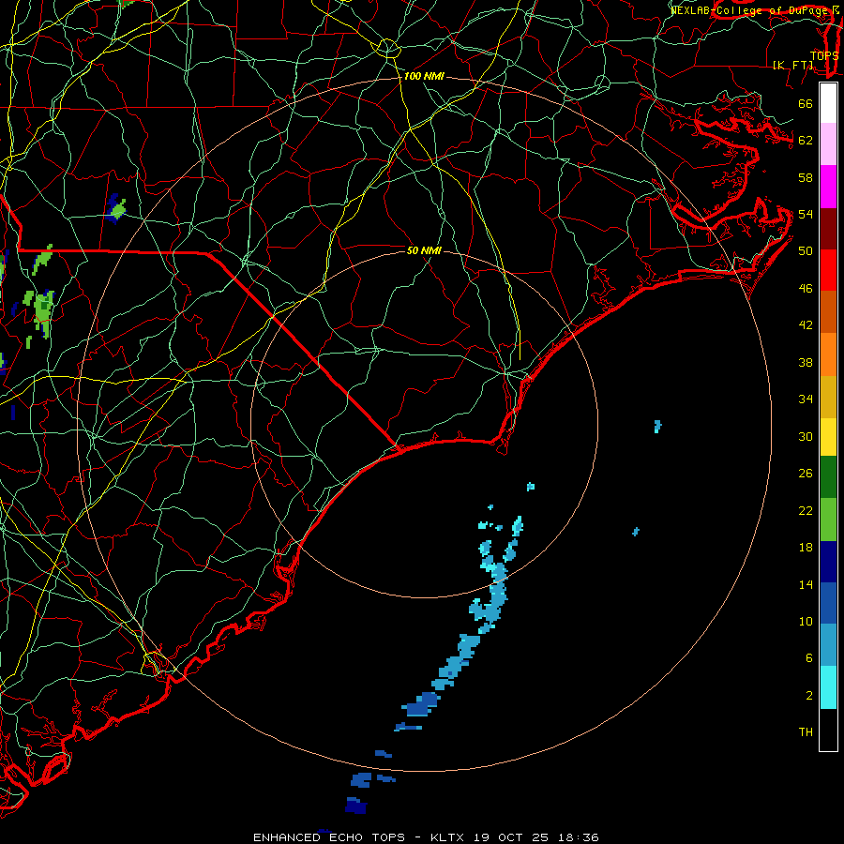Click the 22 legend value label
Screen dimensions: 844x844
coord(806,510)
